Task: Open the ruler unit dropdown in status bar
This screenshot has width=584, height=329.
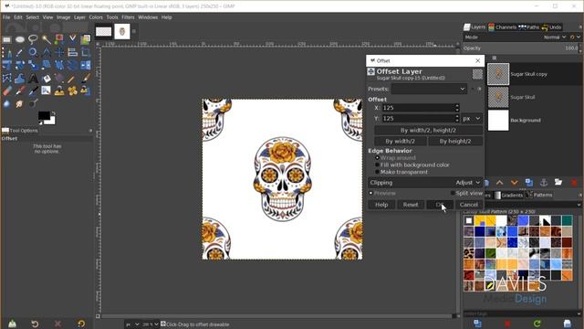Action: (132, 324)
